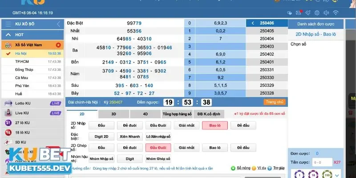
Task: Select Cà Mau lottery station
Action: coord(32,77)
